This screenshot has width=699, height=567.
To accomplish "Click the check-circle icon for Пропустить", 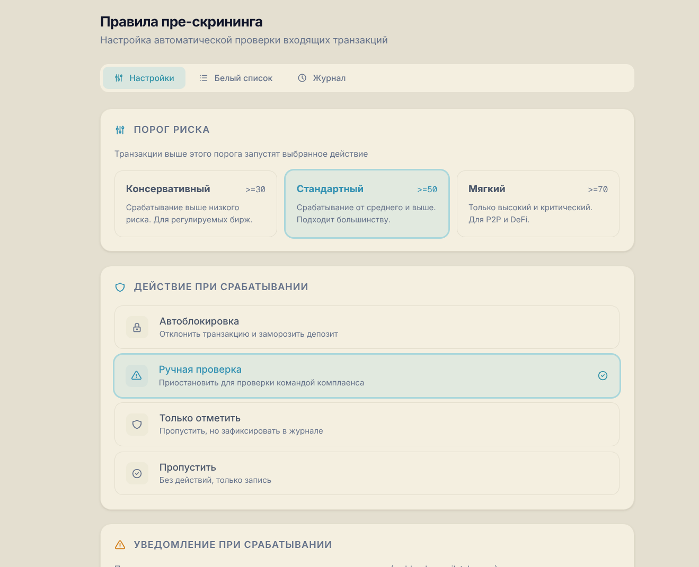I will [137, 473].
